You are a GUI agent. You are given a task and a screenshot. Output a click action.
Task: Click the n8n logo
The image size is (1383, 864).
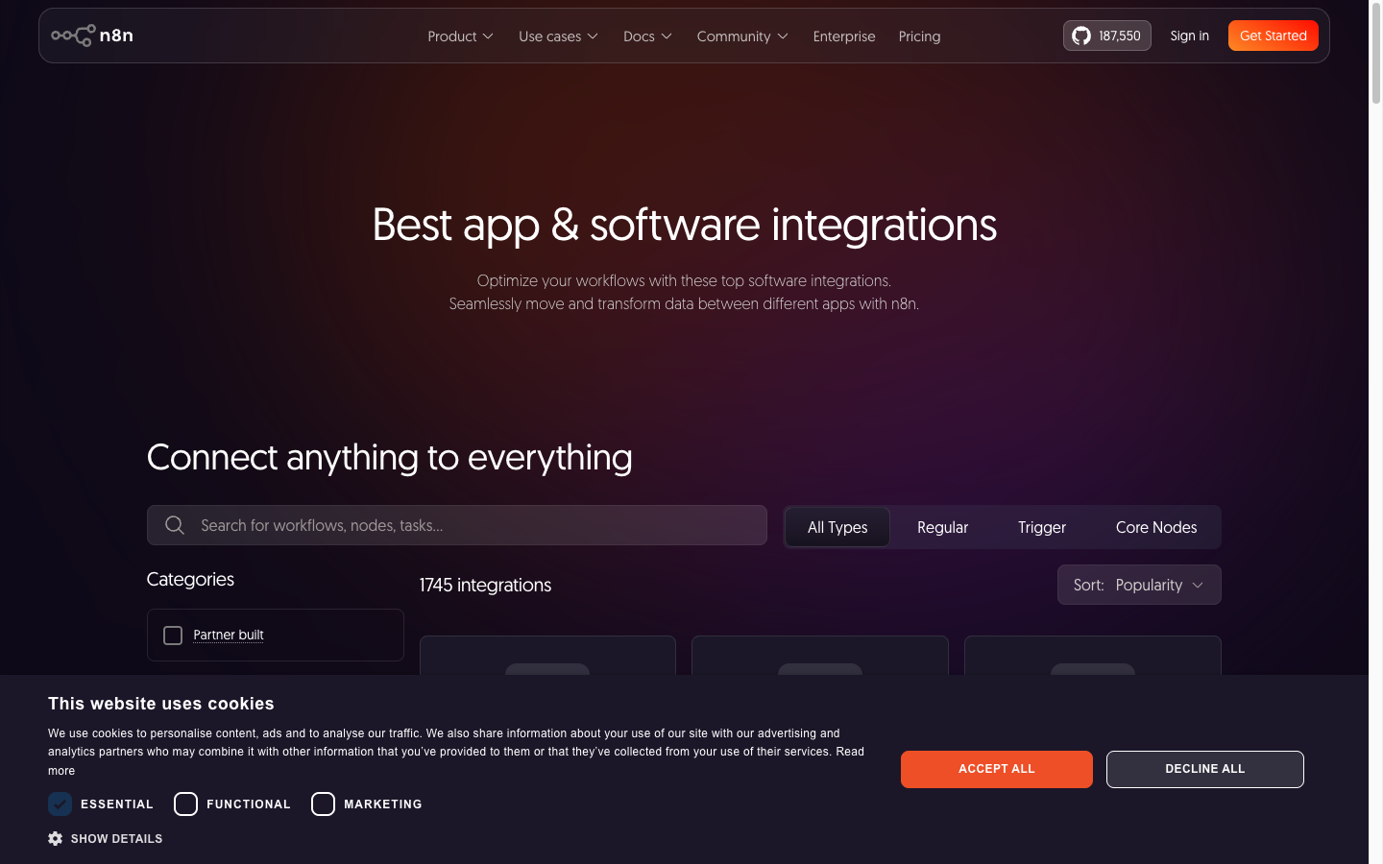[x=92, y=36]
